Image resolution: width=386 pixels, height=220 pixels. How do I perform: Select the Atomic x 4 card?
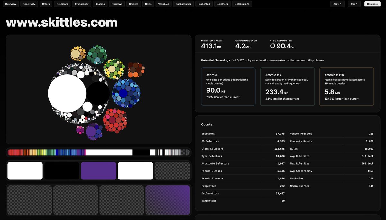pos(288,87)
